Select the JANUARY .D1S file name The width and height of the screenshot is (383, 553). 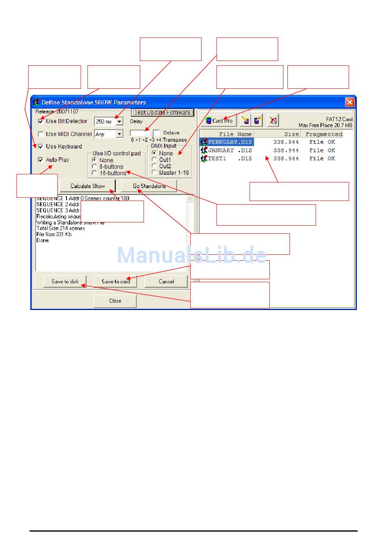(230, 151)
